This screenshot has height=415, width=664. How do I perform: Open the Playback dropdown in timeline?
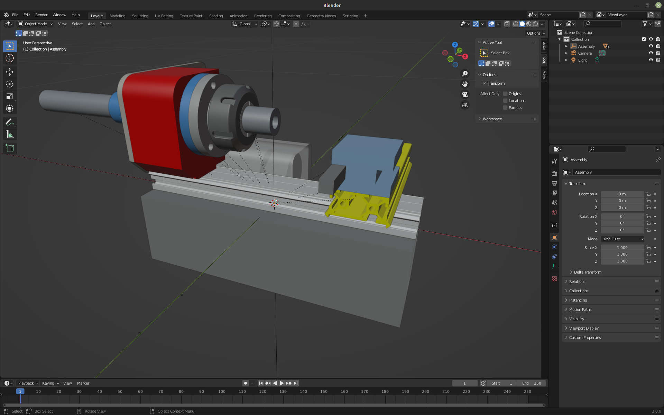pos(28,383)
